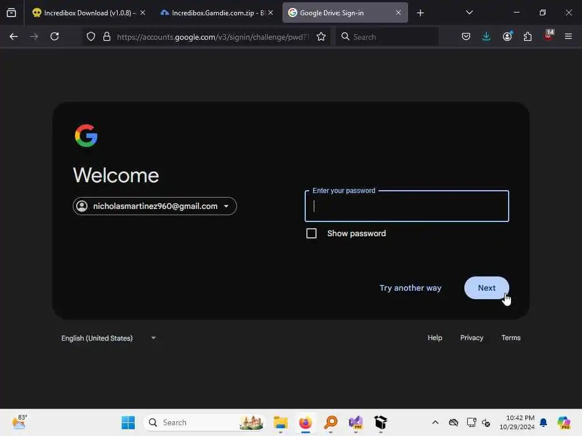The image size is (582, 436).
Task: Click the Enter your password field
Action: (407, 206)
